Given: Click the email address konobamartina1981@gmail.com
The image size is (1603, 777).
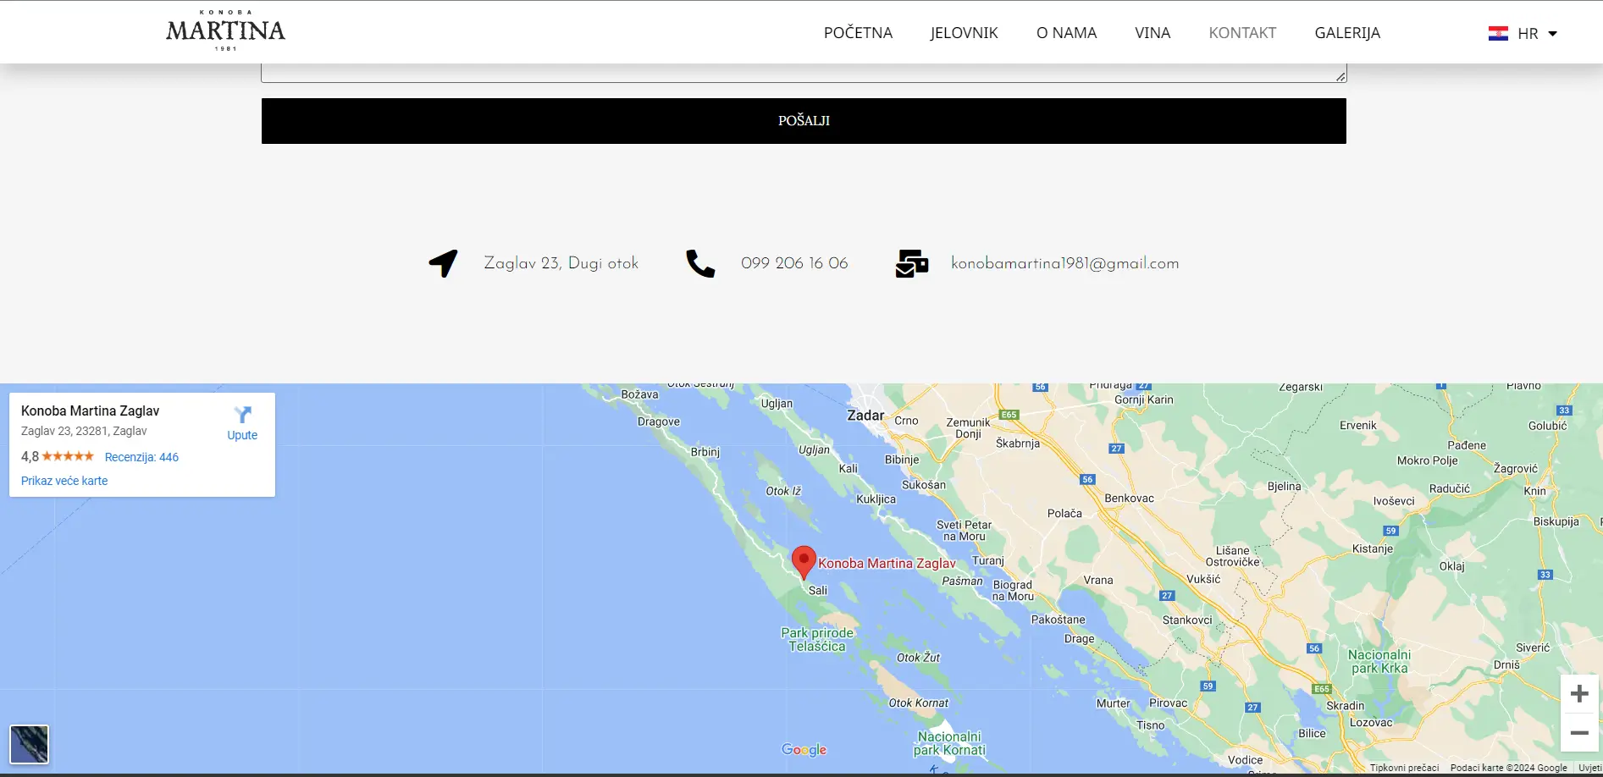Looking at the screenshot, I should click(1064, 263).
